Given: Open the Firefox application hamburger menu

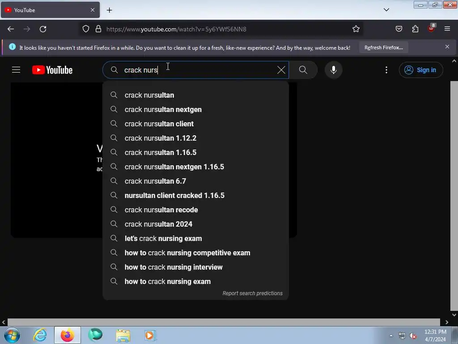Looking at the screenshot, I should click(447, 29).
